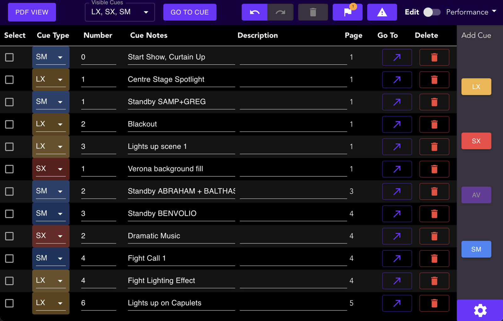This screenshot has height=321, width=503.
Task: Open the flag notifications icon
Action: click(x=347, y=12)
